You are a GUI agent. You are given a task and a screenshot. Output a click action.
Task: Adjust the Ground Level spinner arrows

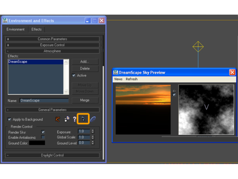pos(93,143)
